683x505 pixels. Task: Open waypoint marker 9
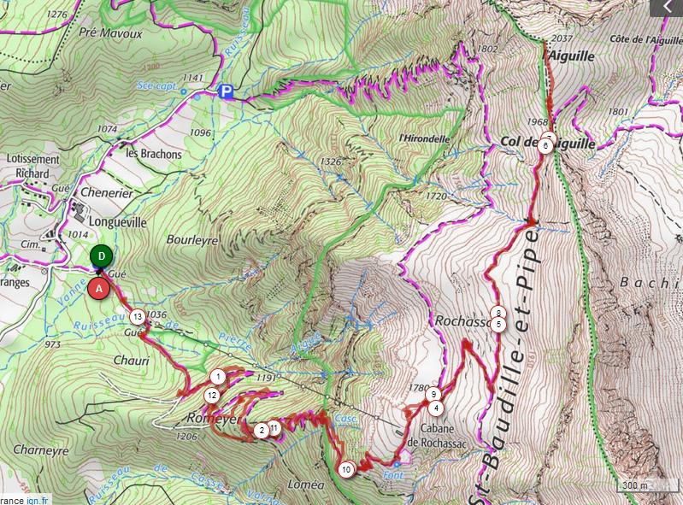433,395
